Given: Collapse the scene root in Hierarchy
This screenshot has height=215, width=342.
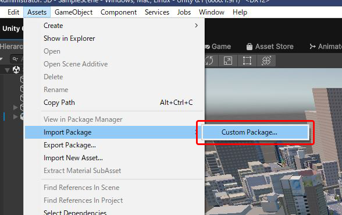Looking at the screenshot, I should tap(7, 70).
